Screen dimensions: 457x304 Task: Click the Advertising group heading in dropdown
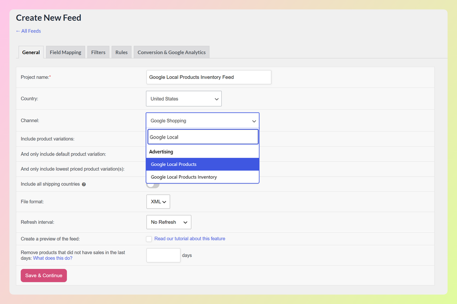tap(161, 152)
